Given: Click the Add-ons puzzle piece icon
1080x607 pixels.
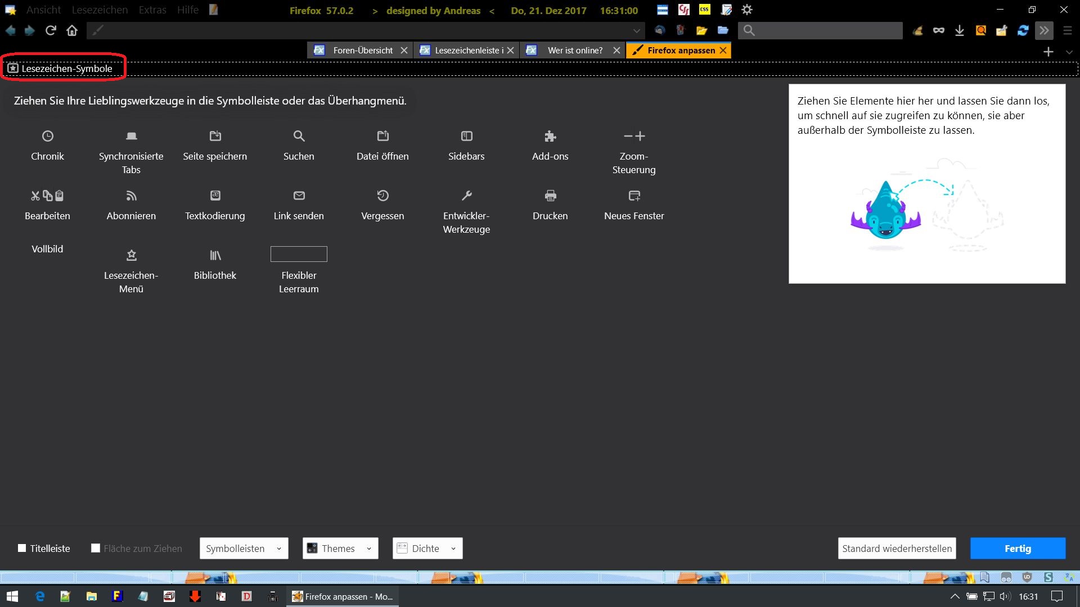Looking at the screenshot, I should [550, 136].
